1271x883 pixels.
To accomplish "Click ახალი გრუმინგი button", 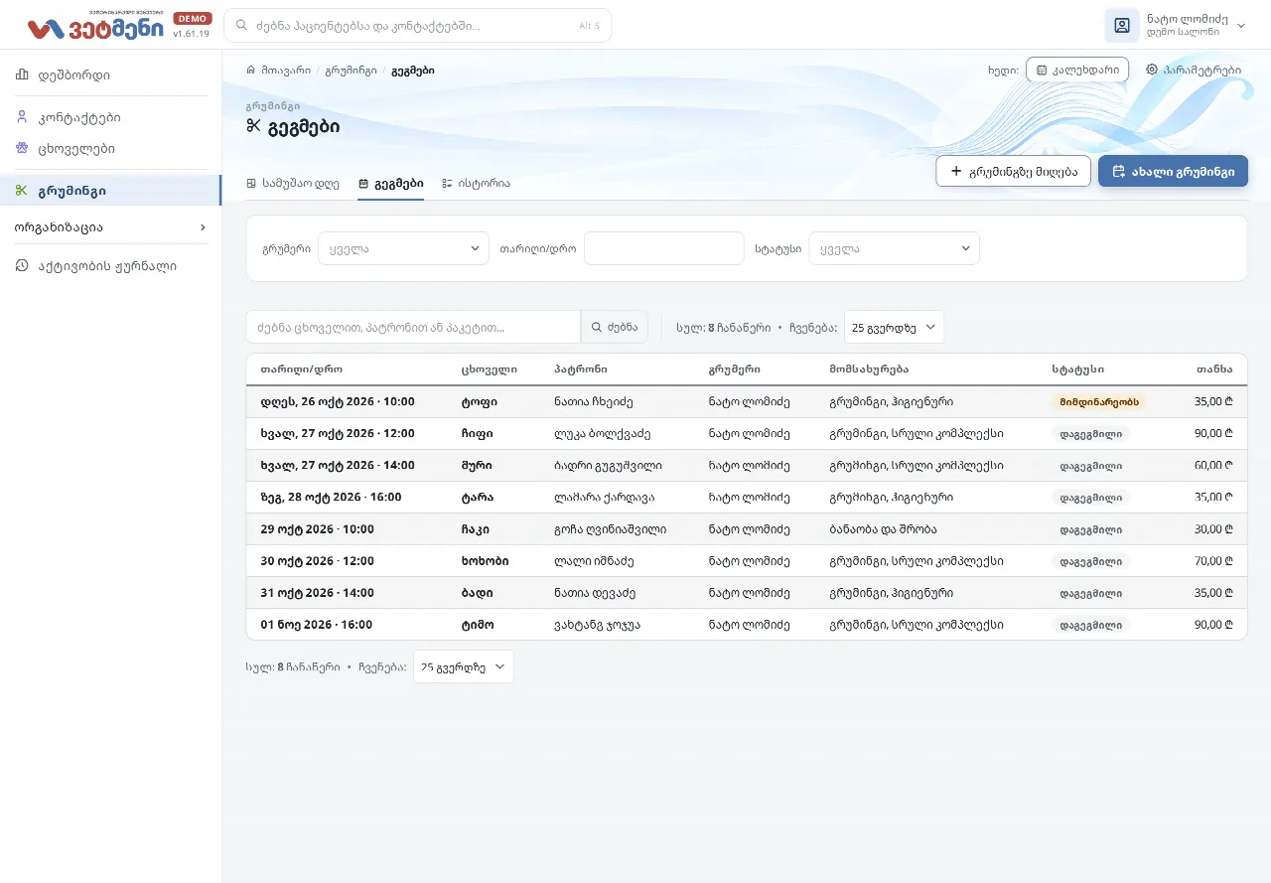I will pyautogui.click(x=1173, y=171).
